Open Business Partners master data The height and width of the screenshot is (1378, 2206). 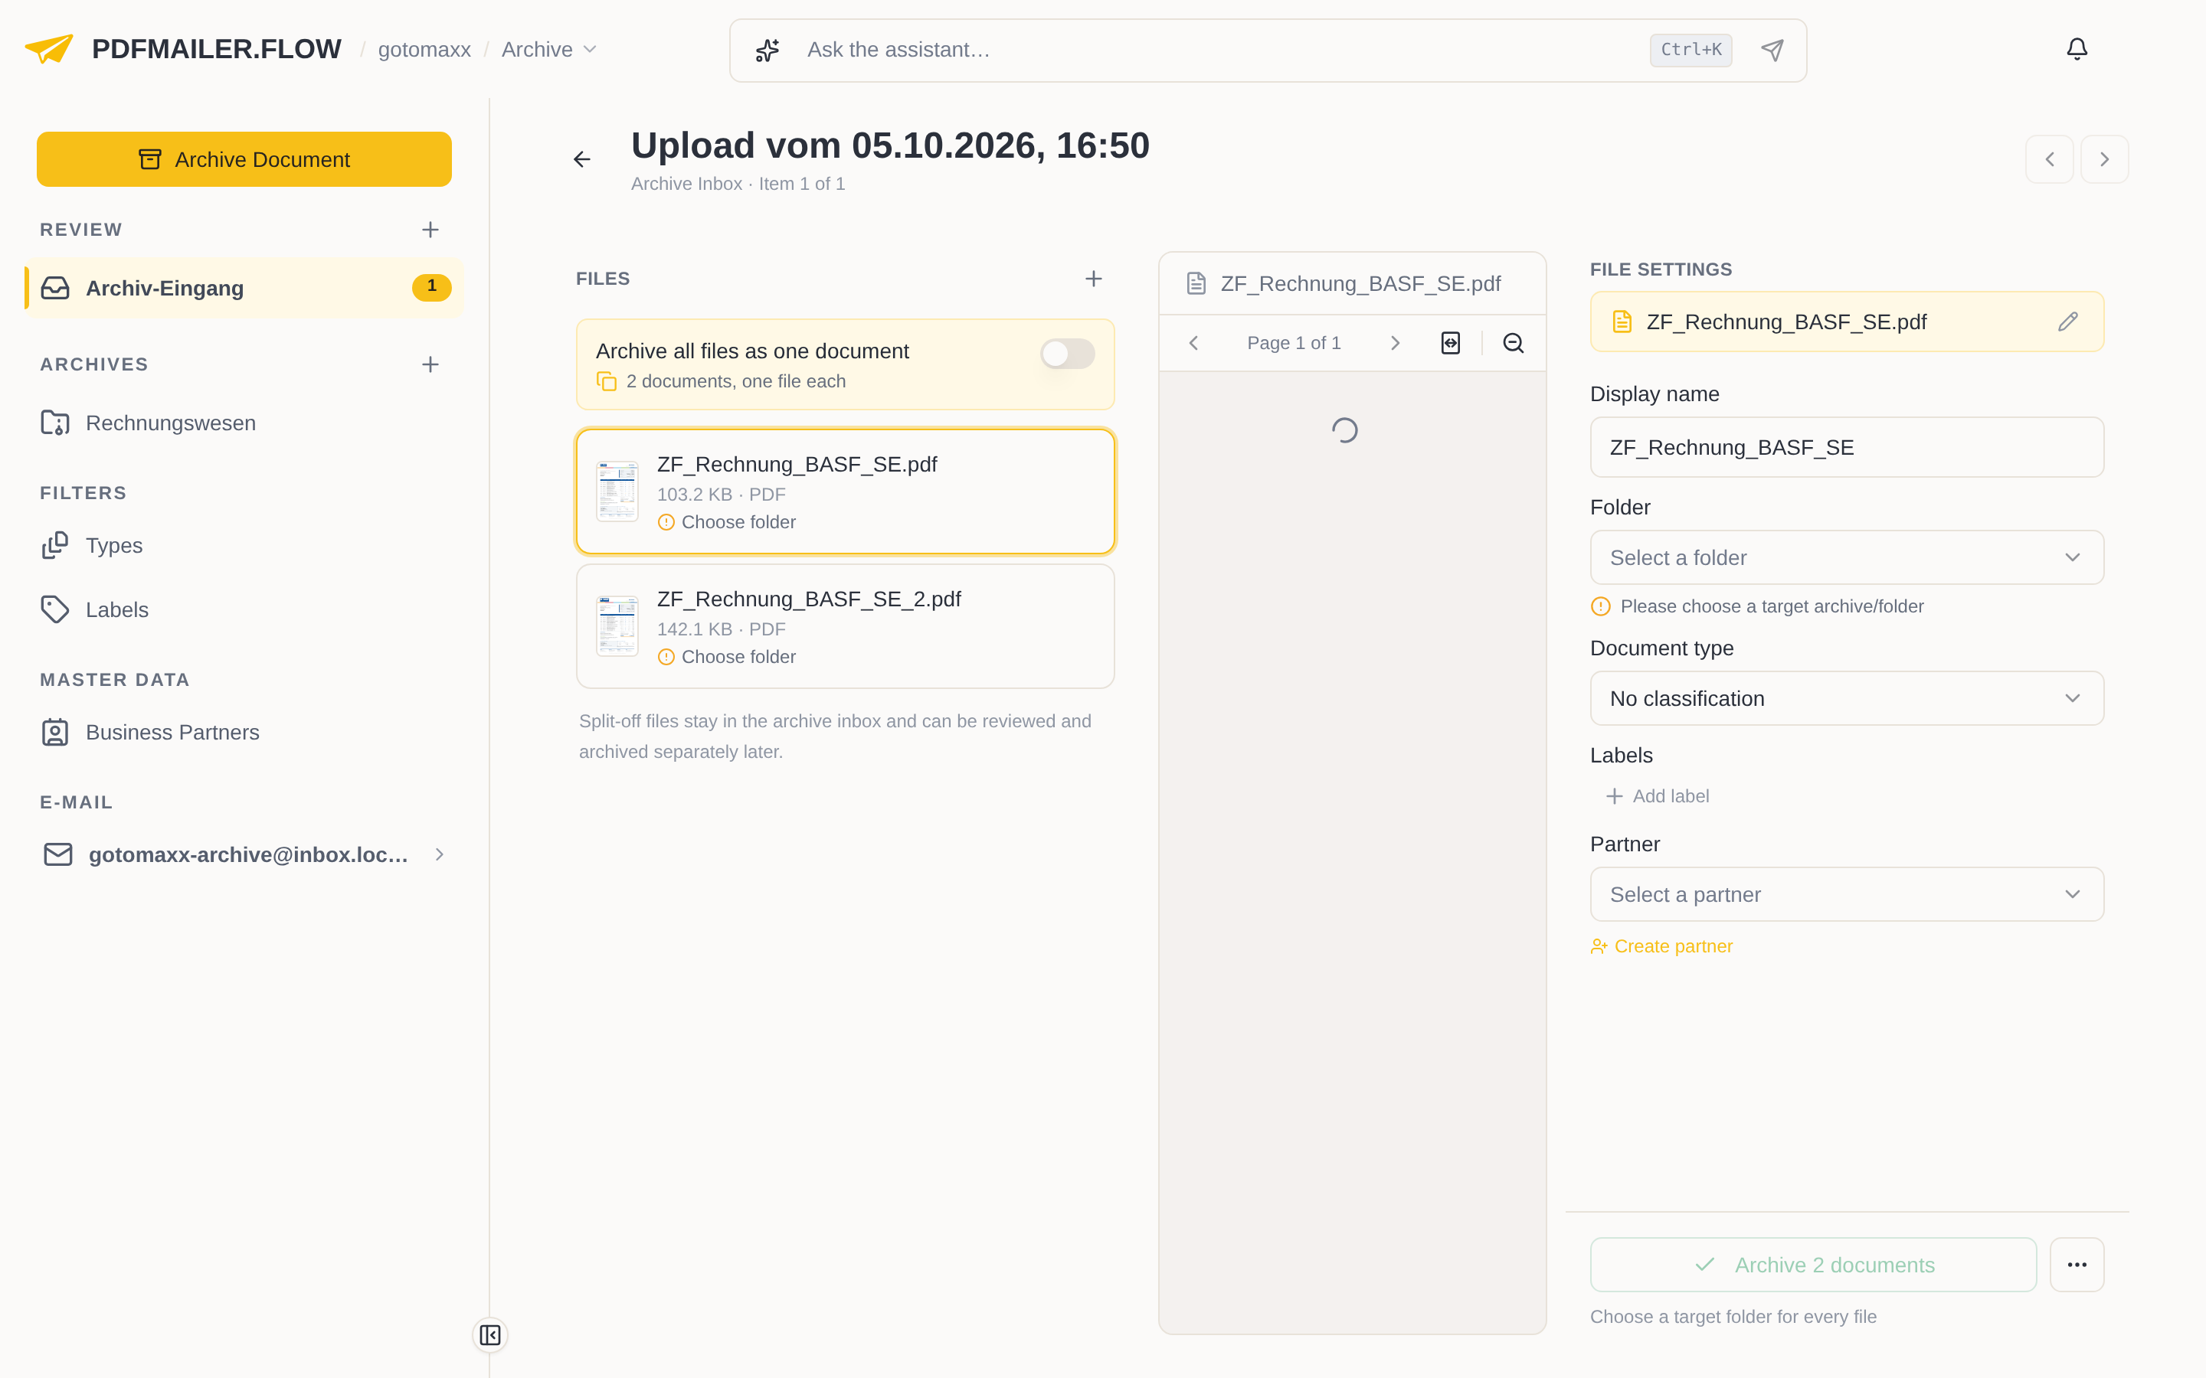click(244, 732)
